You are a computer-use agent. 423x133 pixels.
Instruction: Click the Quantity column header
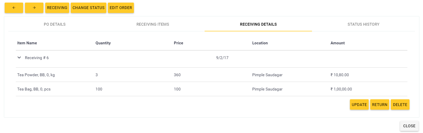[x=103, y=43]
